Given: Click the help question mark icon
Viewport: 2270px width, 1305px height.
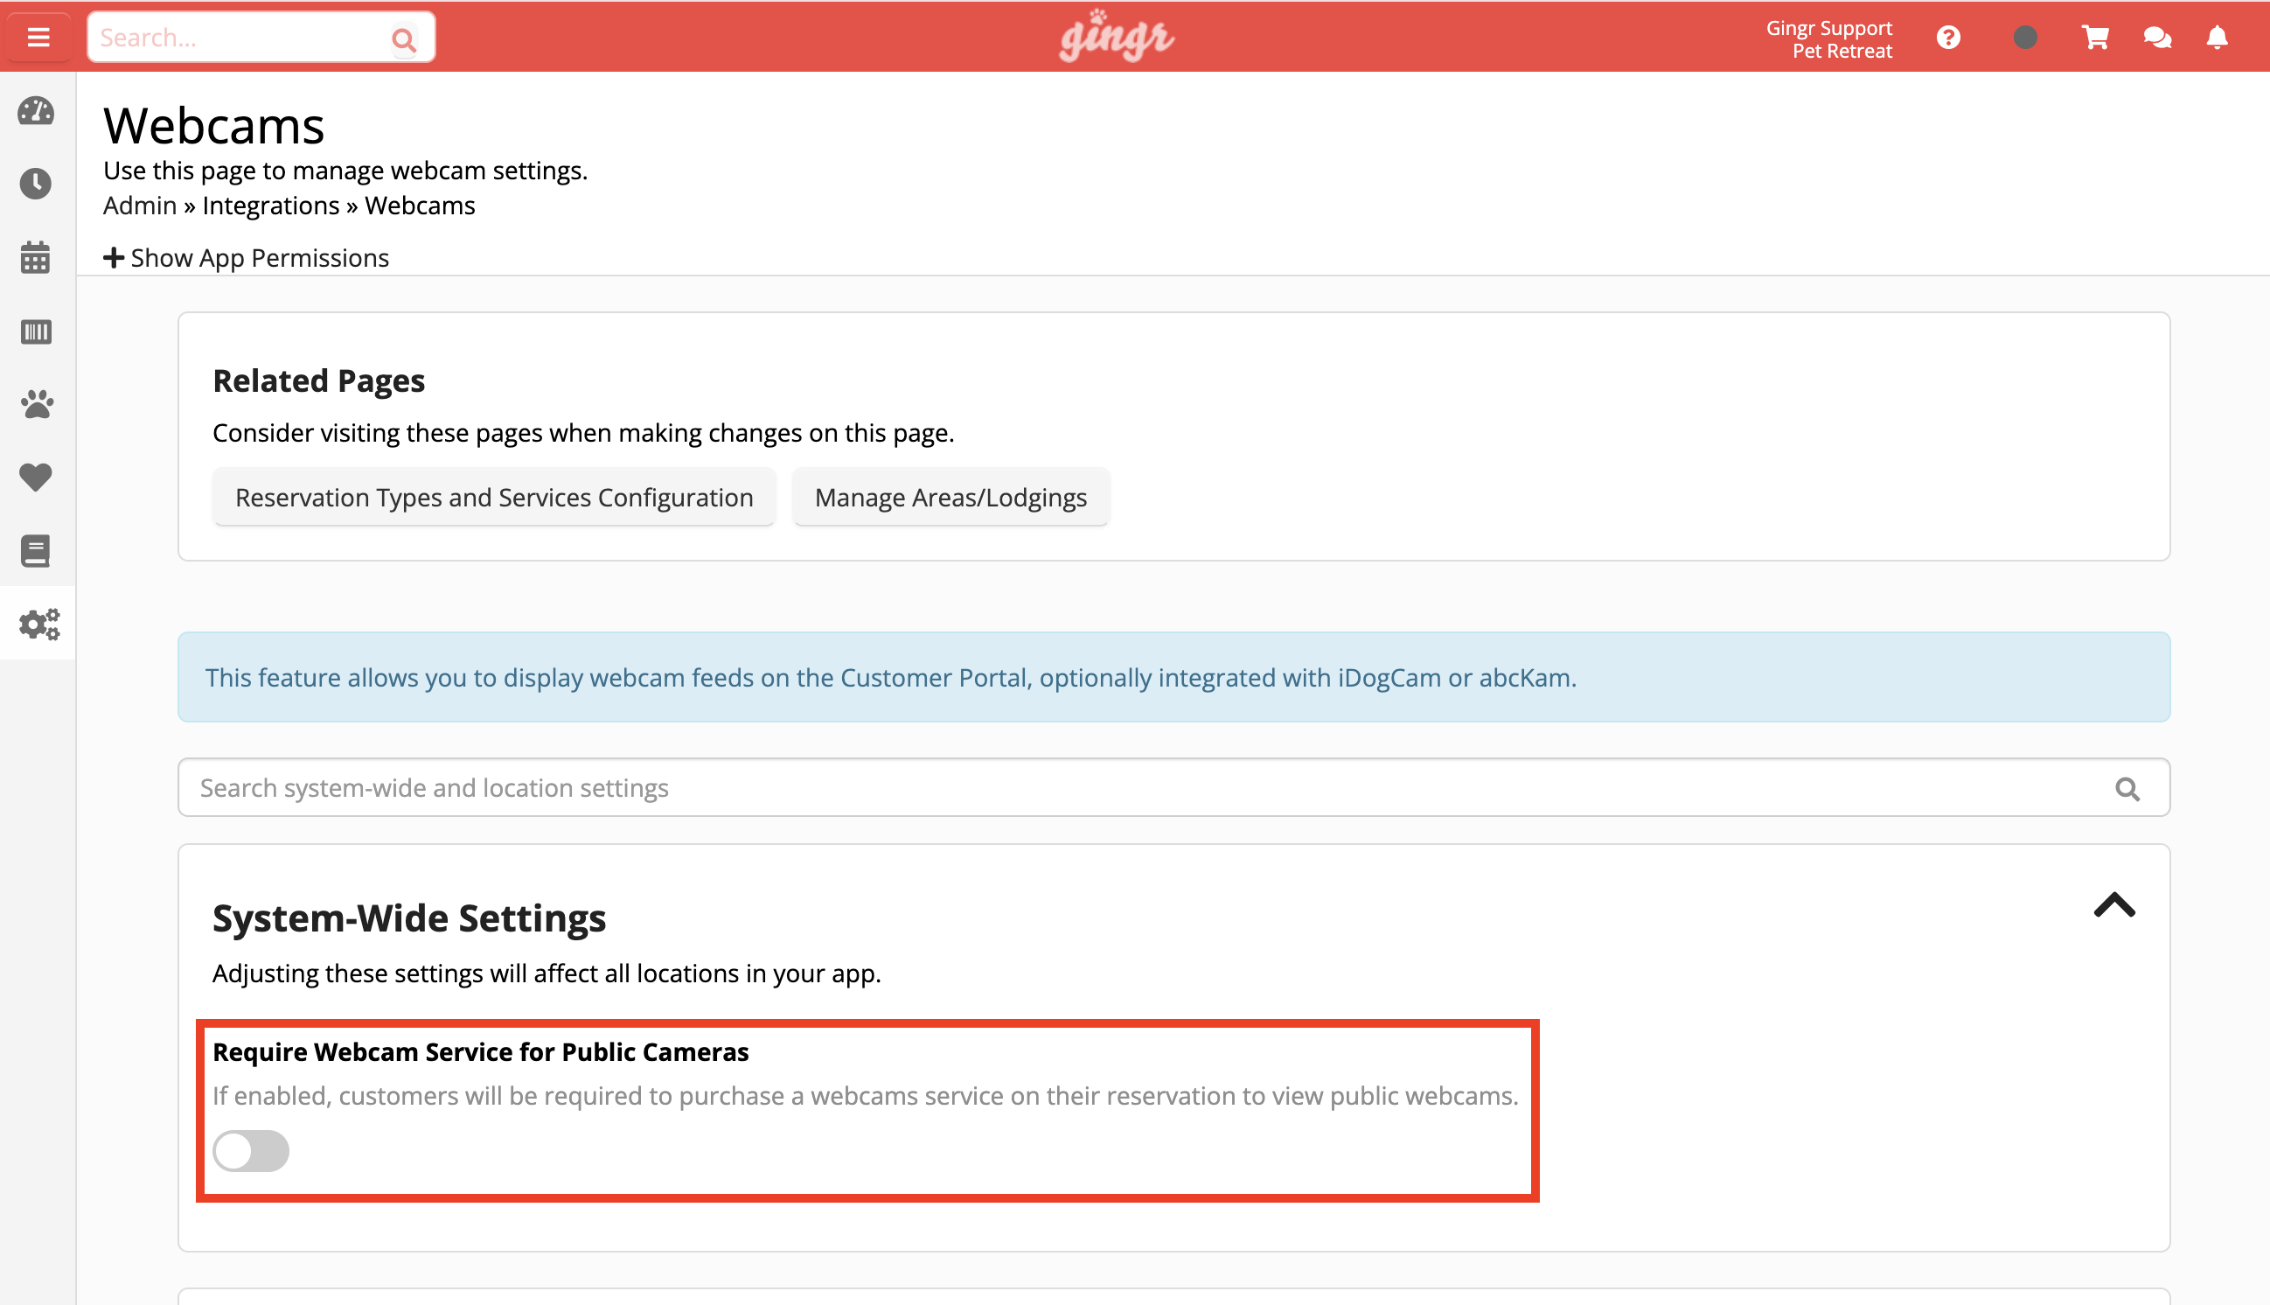Looking at the screenshot, I should (1947, 38).
